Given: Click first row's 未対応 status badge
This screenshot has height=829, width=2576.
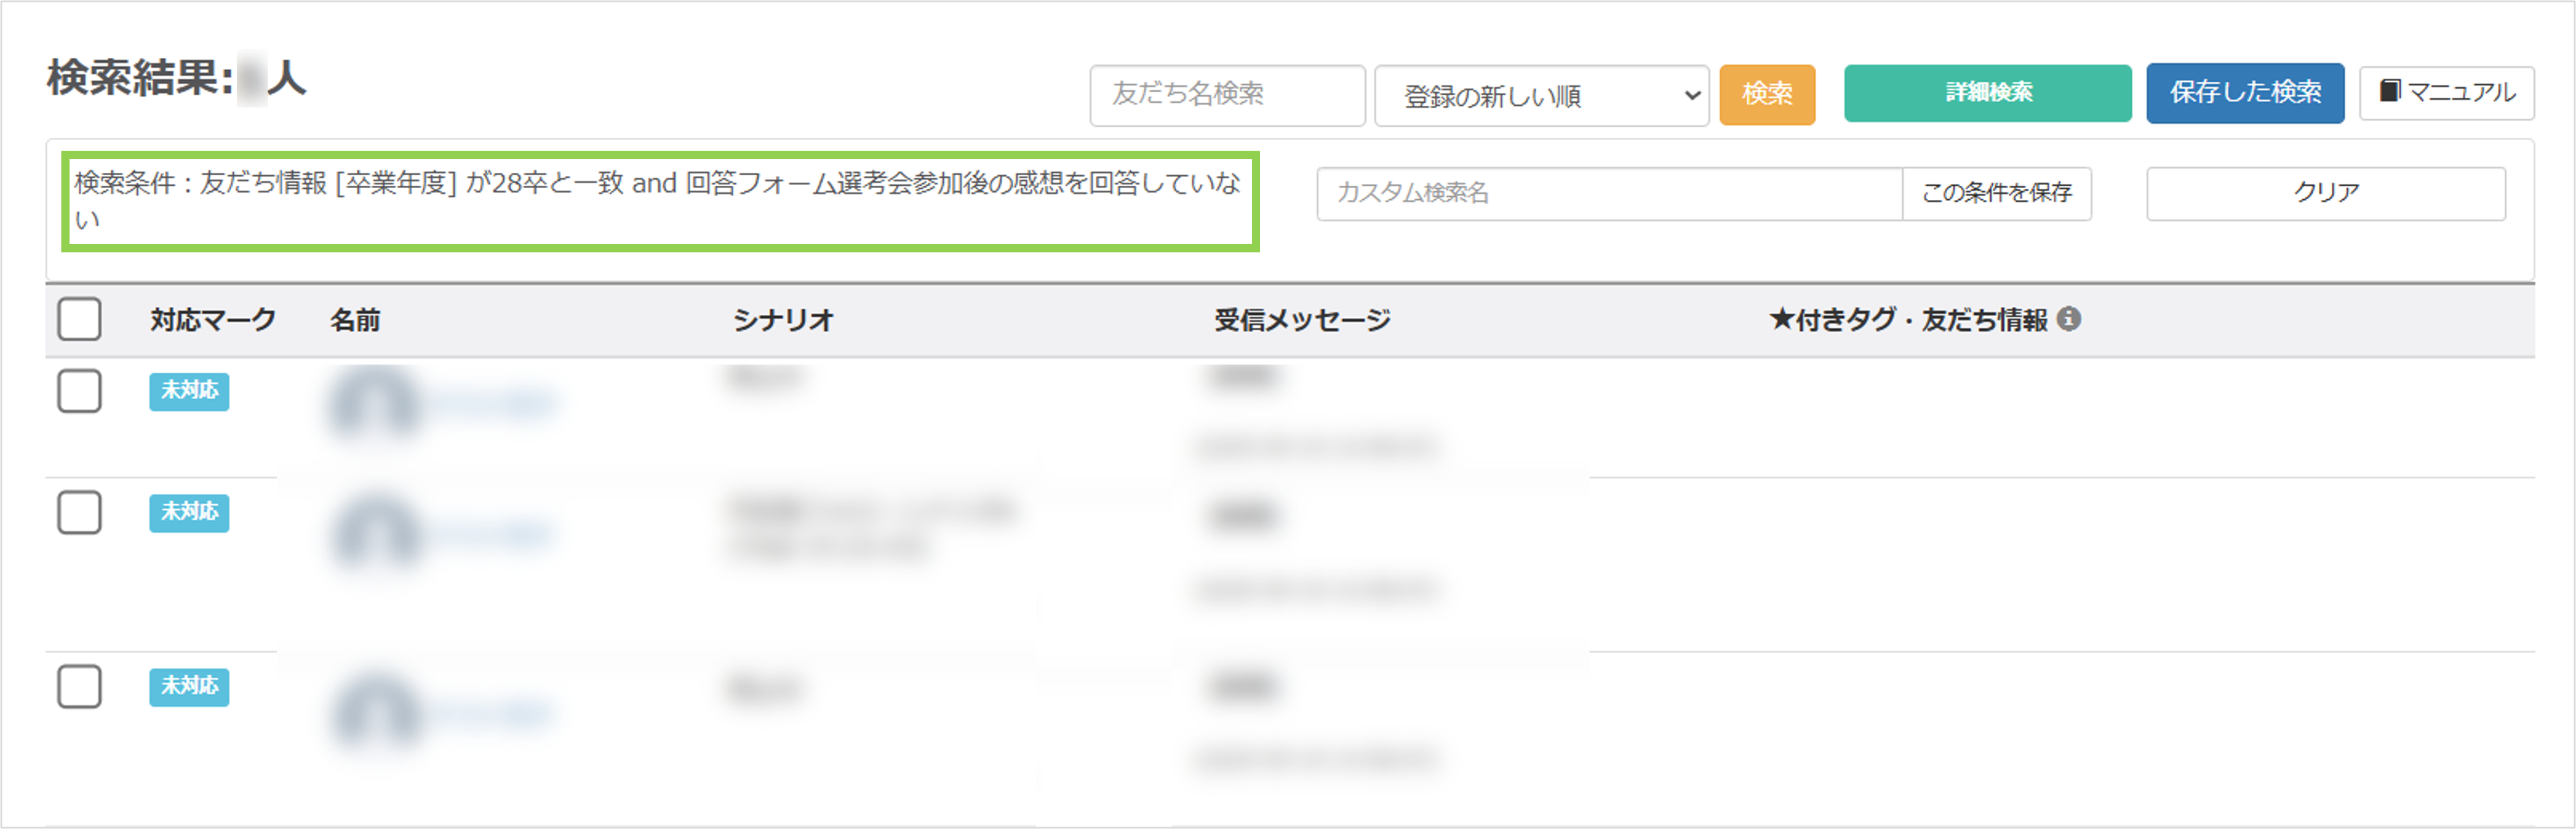Looking at the screenshot, I should coord(189,391).
